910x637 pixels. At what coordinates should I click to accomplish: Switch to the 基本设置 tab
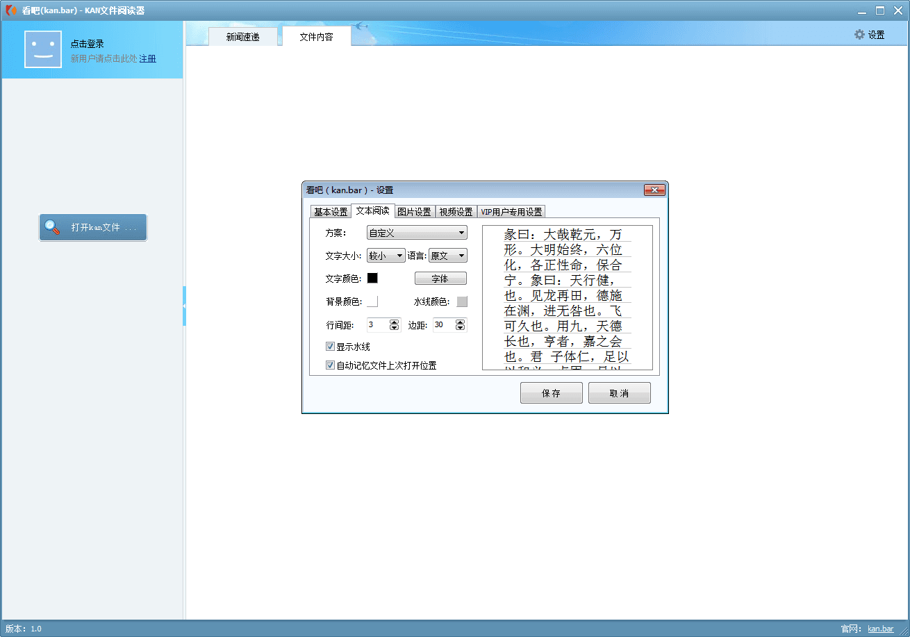(331, 212)
